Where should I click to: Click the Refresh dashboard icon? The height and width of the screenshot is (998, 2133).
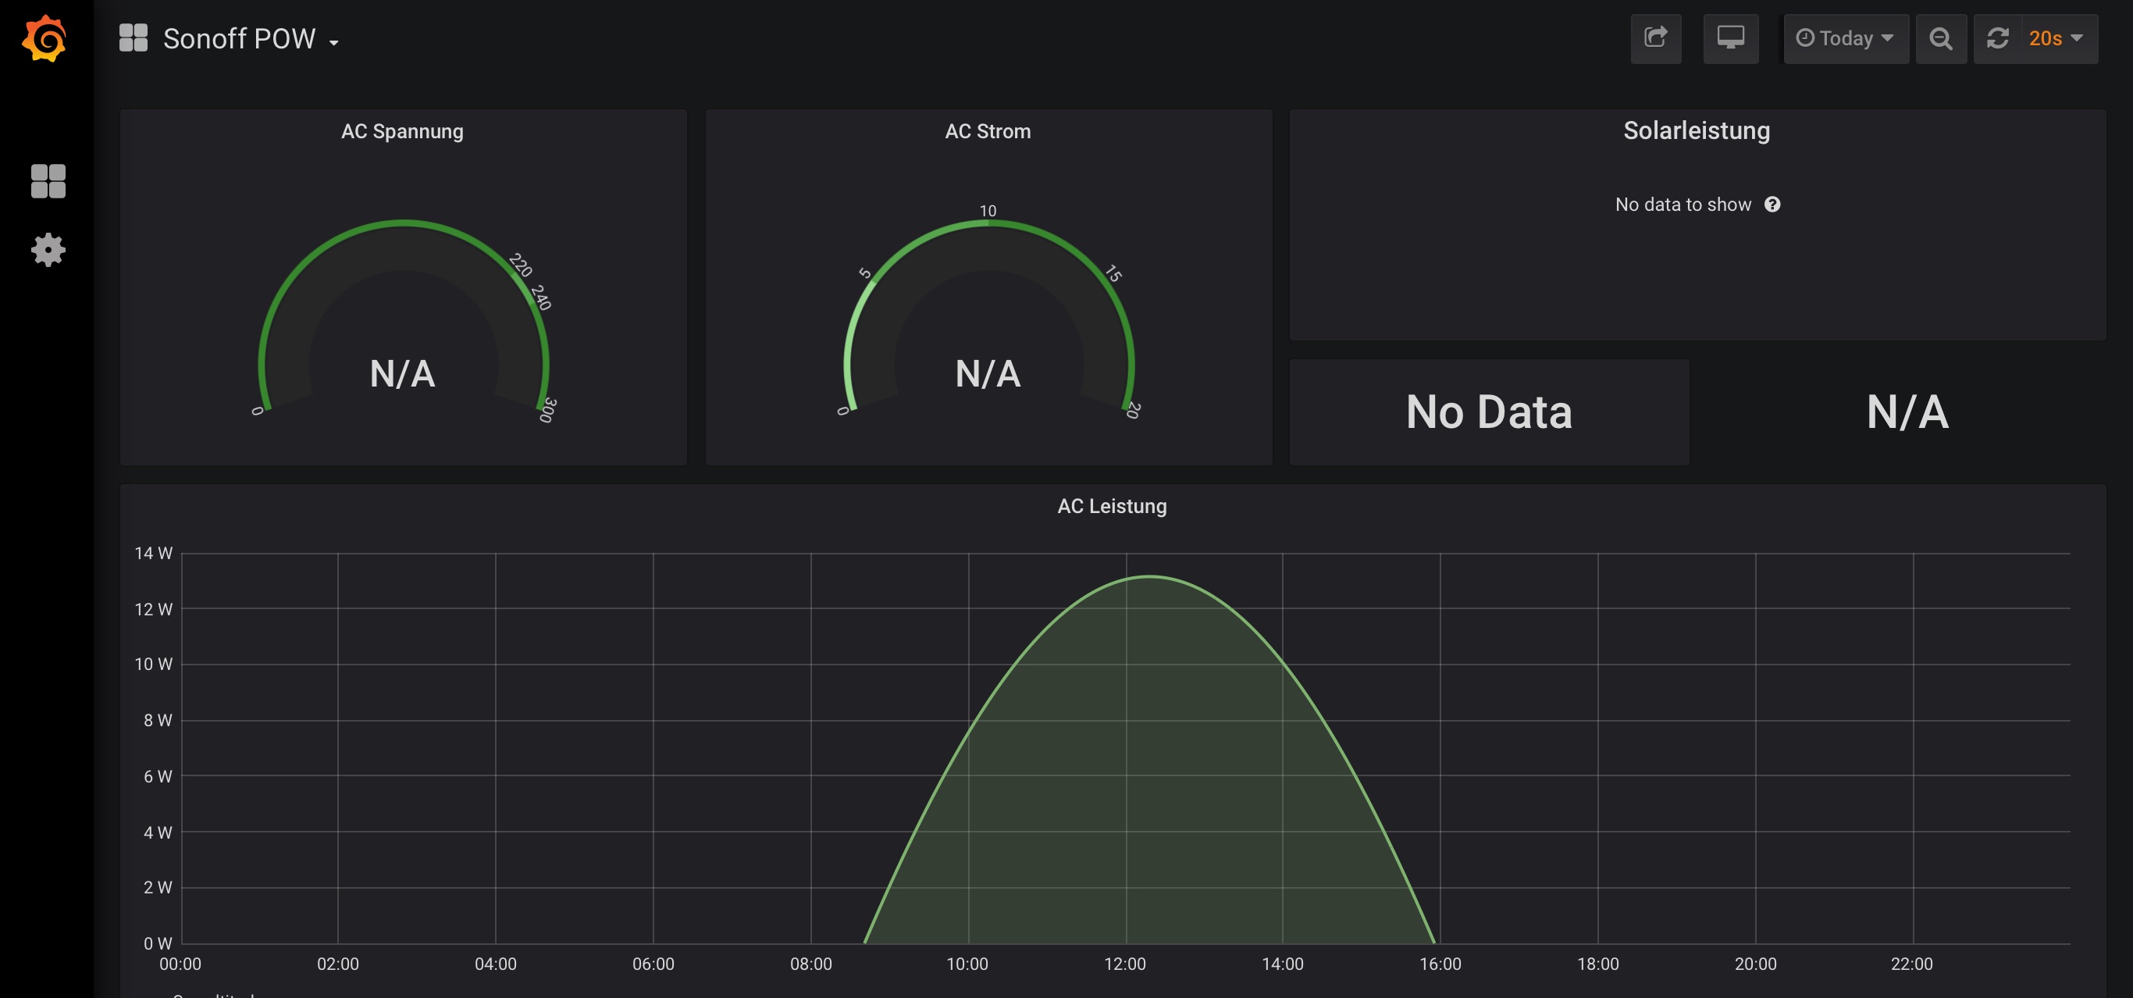(1997, 38)
